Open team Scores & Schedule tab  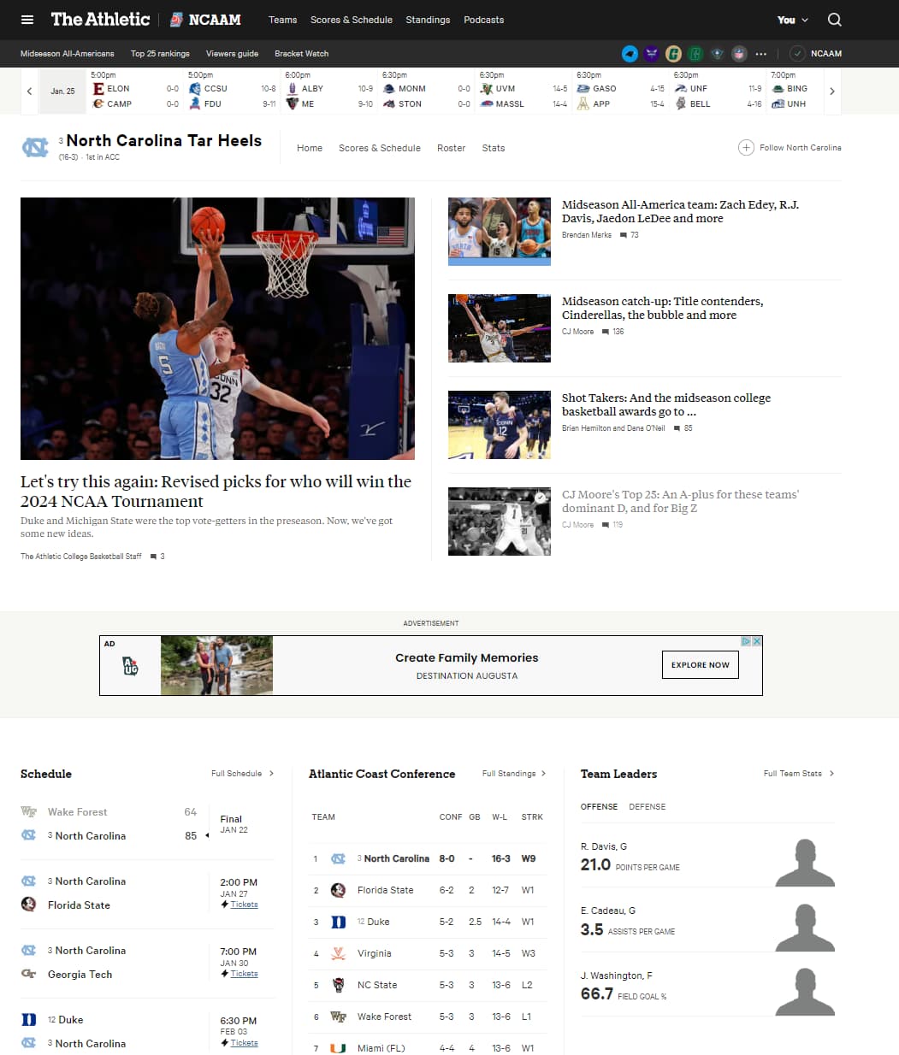(x=380, y=148)
